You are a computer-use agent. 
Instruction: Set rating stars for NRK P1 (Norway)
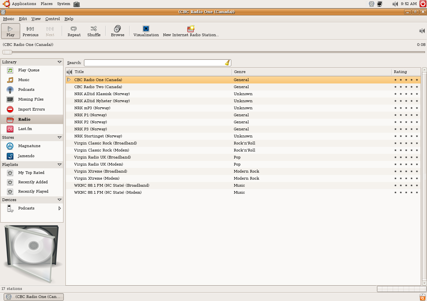[x=406, y=115]
